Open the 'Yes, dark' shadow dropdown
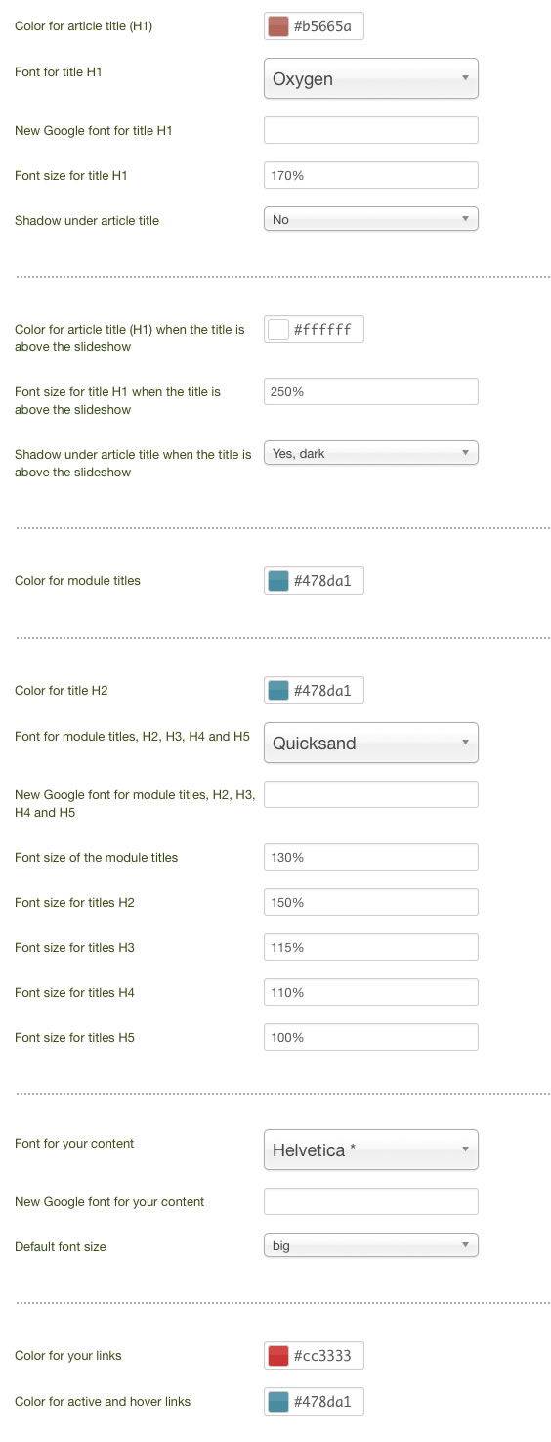 pos(371,453)
